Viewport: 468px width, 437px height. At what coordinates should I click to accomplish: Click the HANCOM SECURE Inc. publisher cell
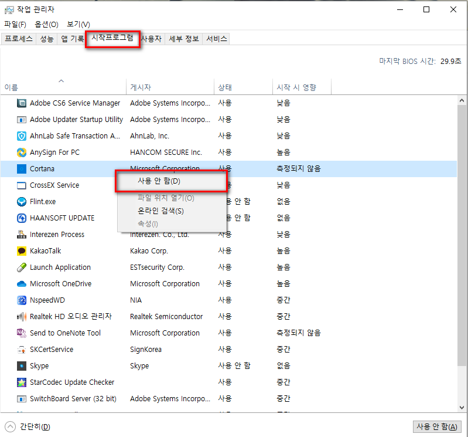tap(166, 153)
